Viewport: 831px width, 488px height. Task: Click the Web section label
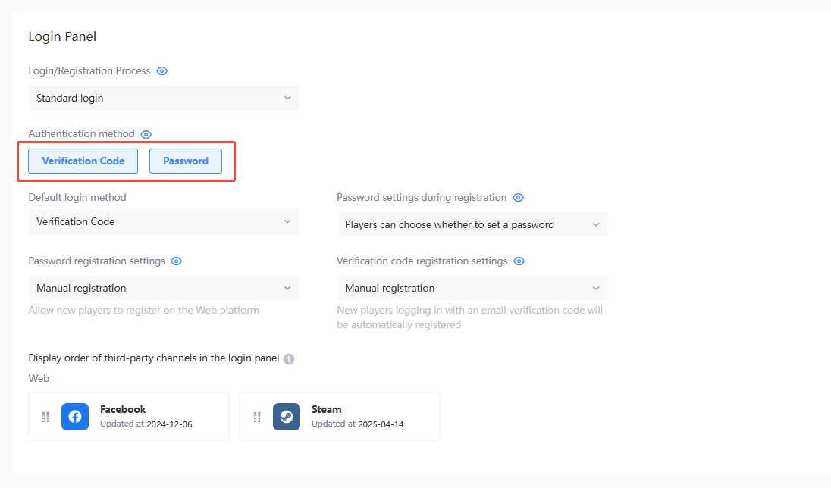click(x=39, y=378)
